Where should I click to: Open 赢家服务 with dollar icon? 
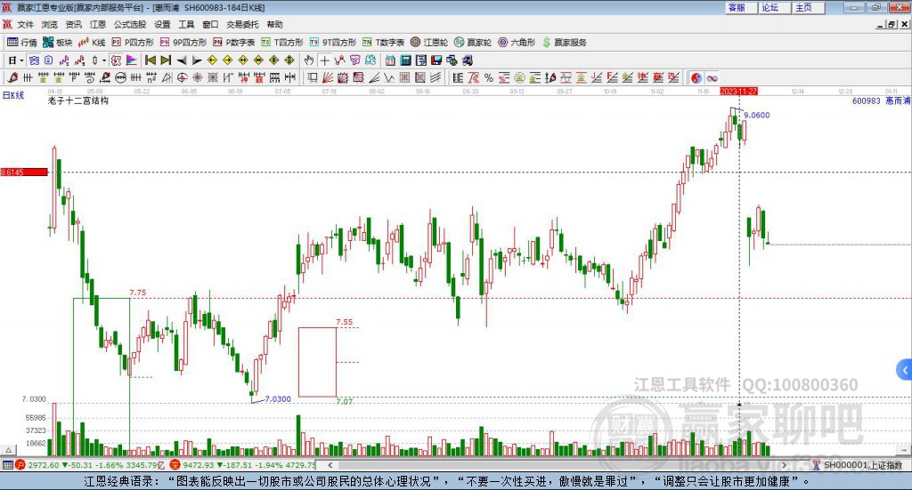pos(564,43)
